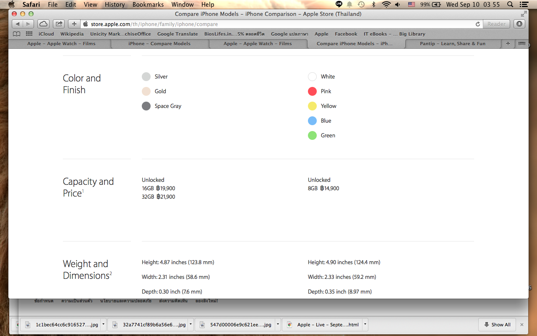Open the Apple menu
Screen dimensions: 537x336
11,5
